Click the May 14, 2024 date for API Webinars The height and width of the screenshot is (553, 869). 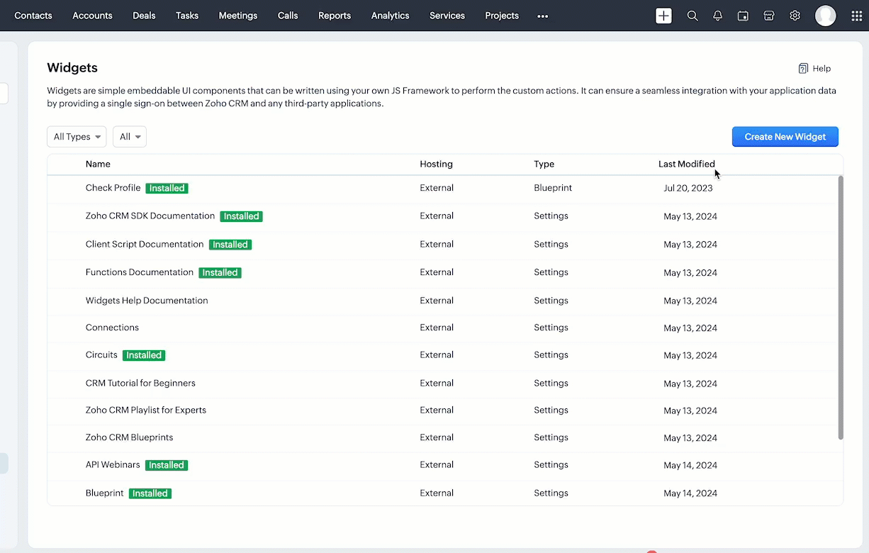point(690,465)
